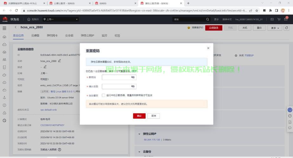Open the vpc-default-smb link
Screen dimensions: 293x158
pos(49,110)
